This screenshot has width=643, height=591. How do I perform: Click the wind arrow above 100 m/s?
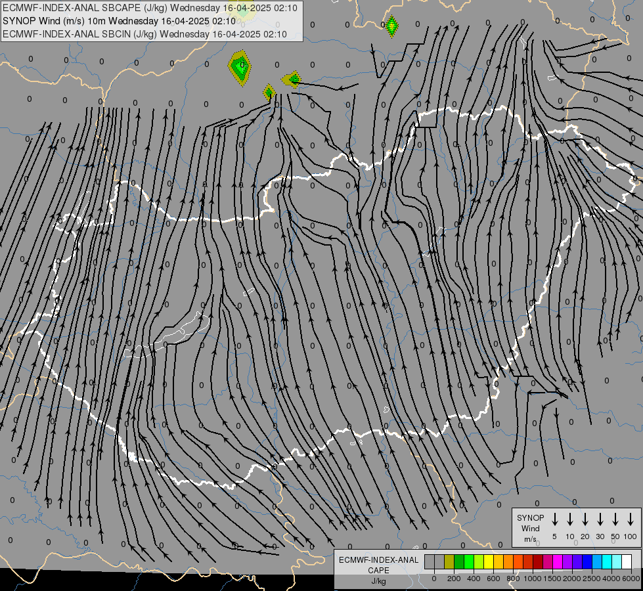point(631,519)
